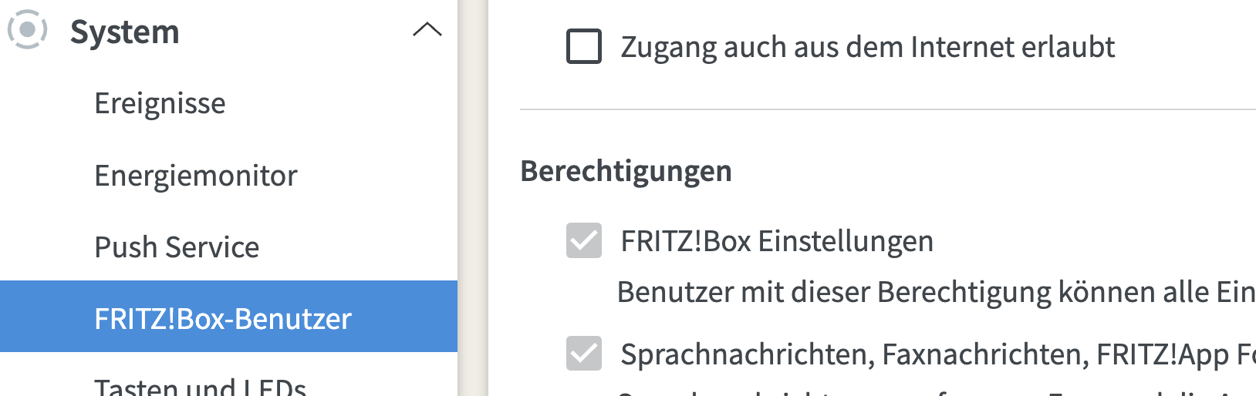This screenshot has height=396, width=1256.
Task: Toggle the FRITZ!Box Einstellungen permission checkbox
Action: (584, 241)
